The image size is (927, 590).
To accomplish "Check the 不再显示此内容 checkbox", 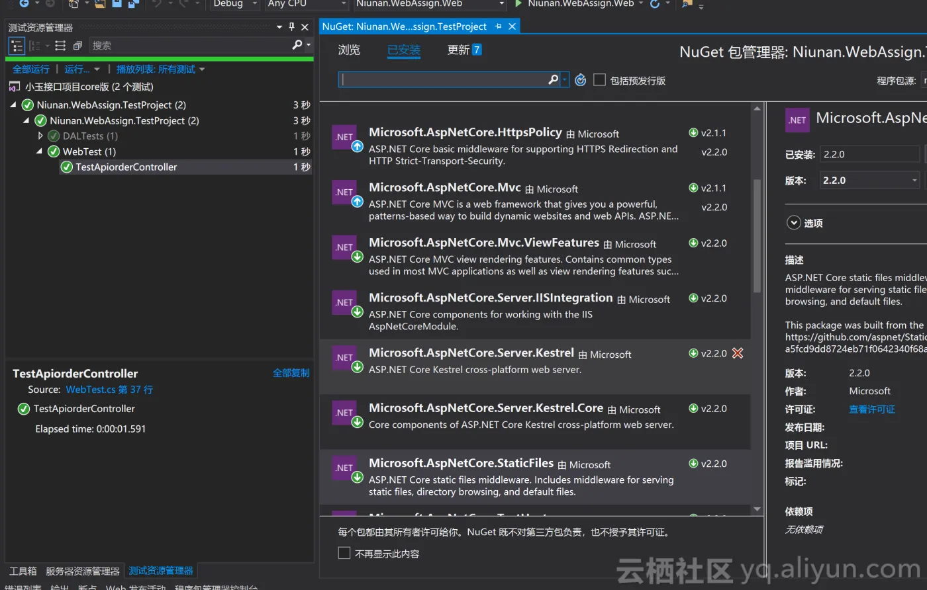I will point(344,553).
